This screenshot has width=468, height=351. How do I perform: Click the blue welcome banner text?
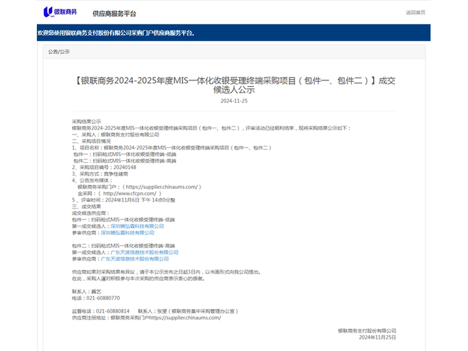coord(116,33)
